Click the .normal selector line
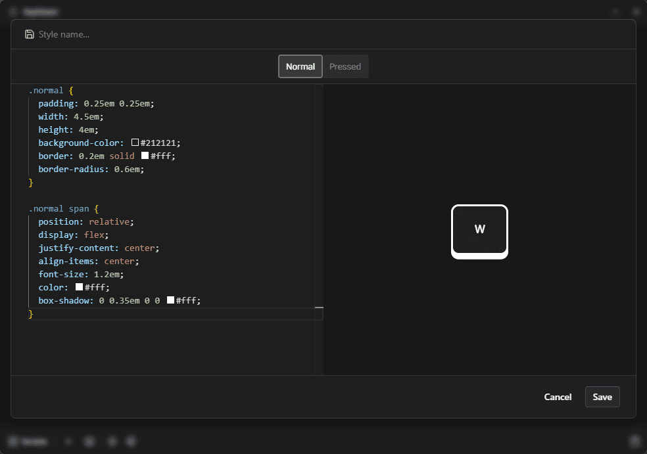This screenshot has width=647, height=454. coord(46,90)
